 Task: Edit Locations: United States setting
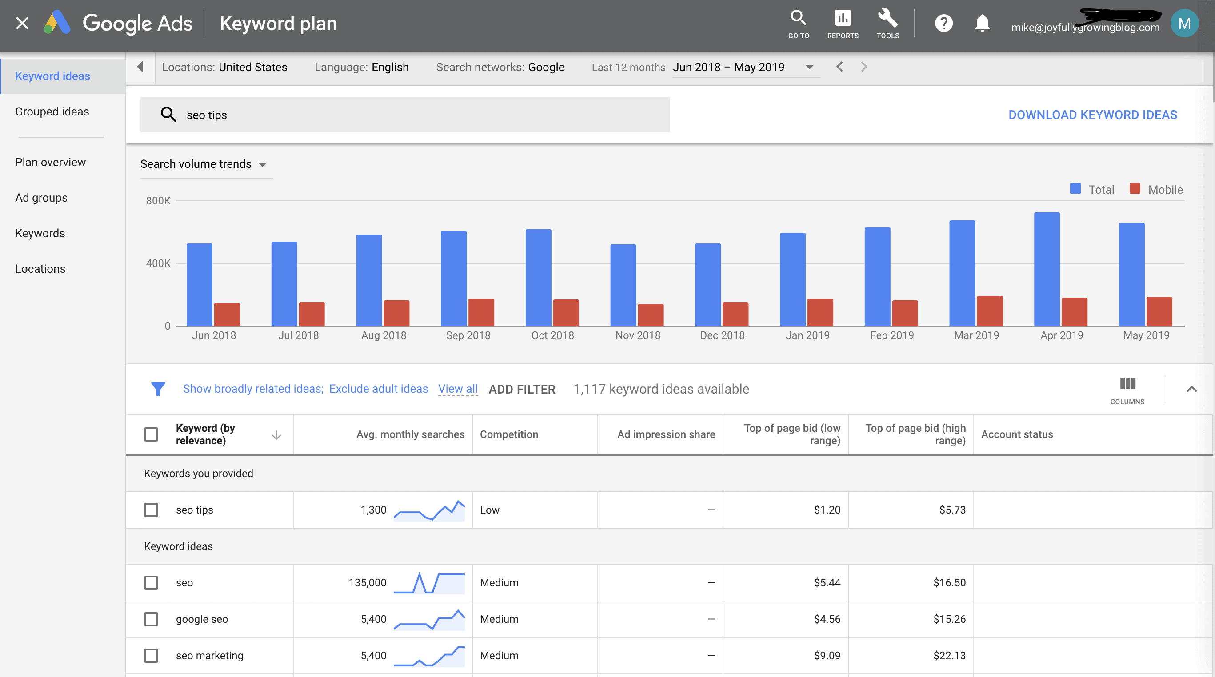point(224,67)
